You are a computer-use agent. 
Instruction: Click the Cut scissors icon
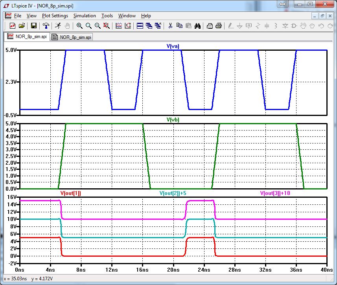(x=170, y=26)
